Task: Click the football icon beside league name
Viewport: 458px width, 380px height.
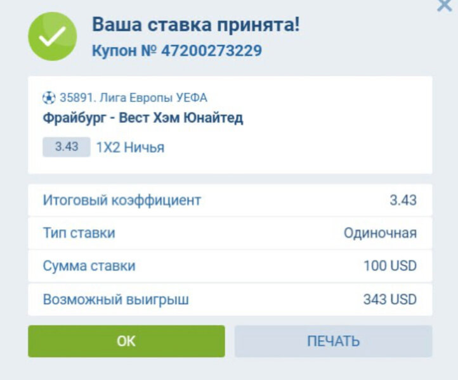Action: [49, 98]
